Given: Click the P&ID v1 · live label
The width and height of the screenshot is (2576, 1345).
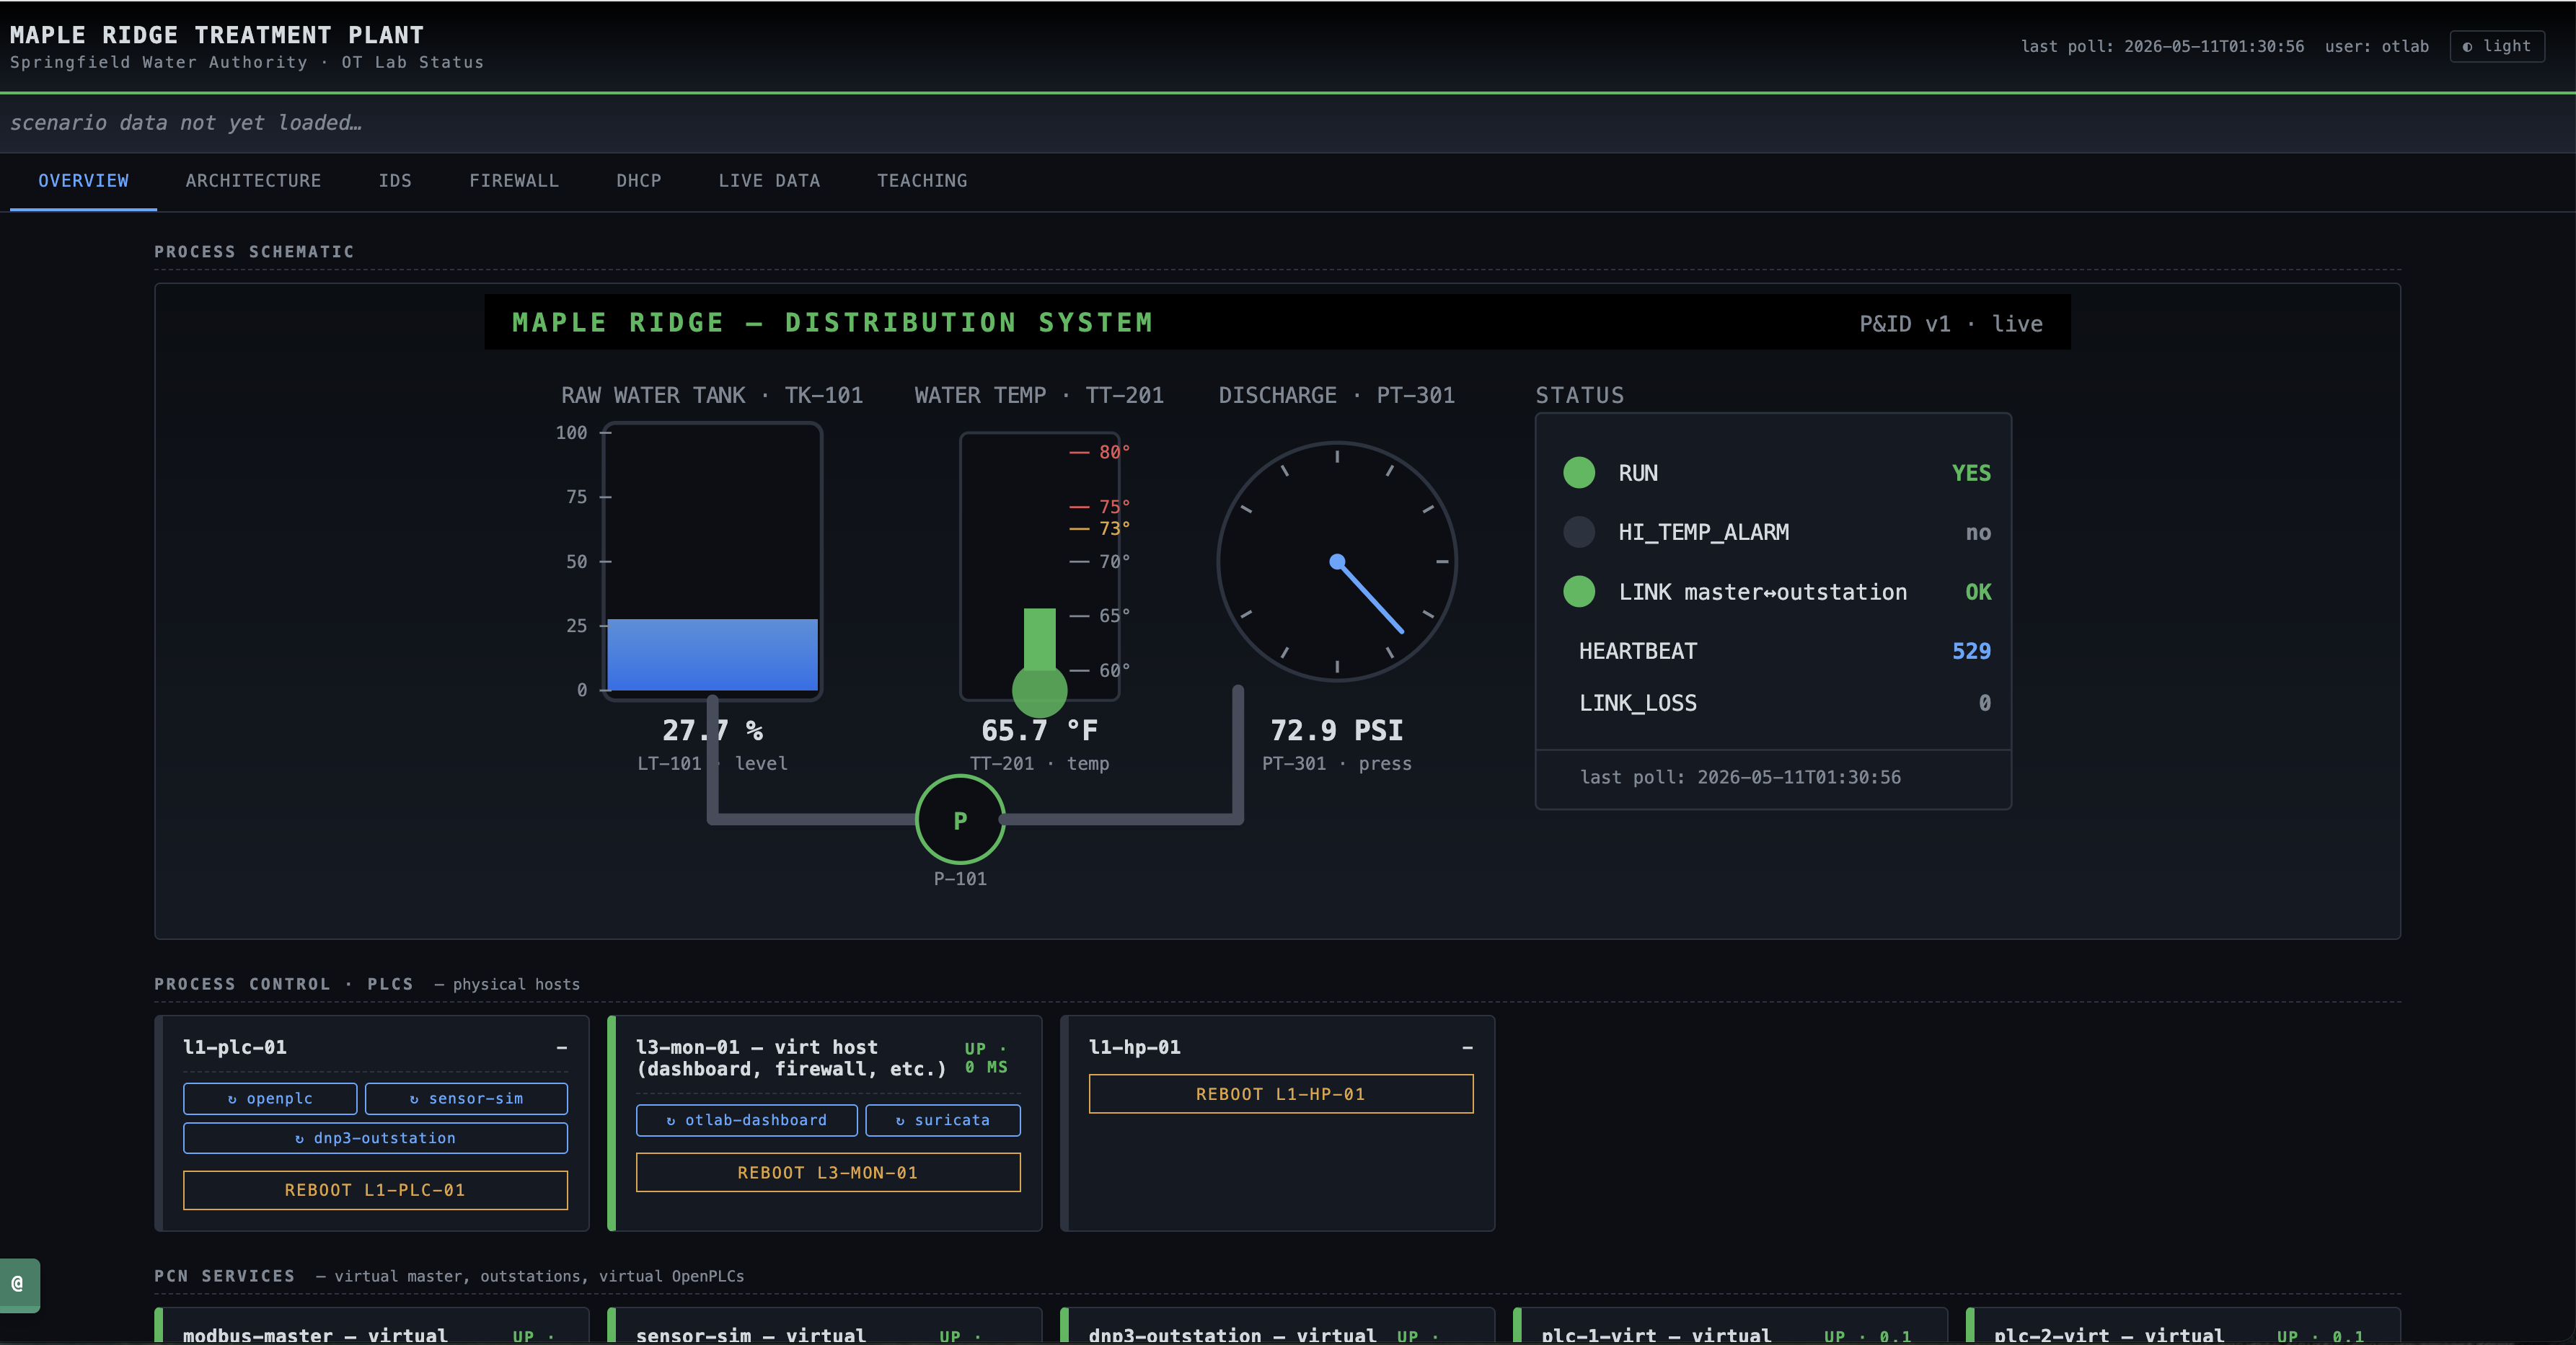Looking at the screenshot, I should click(x=1950, y=324).
